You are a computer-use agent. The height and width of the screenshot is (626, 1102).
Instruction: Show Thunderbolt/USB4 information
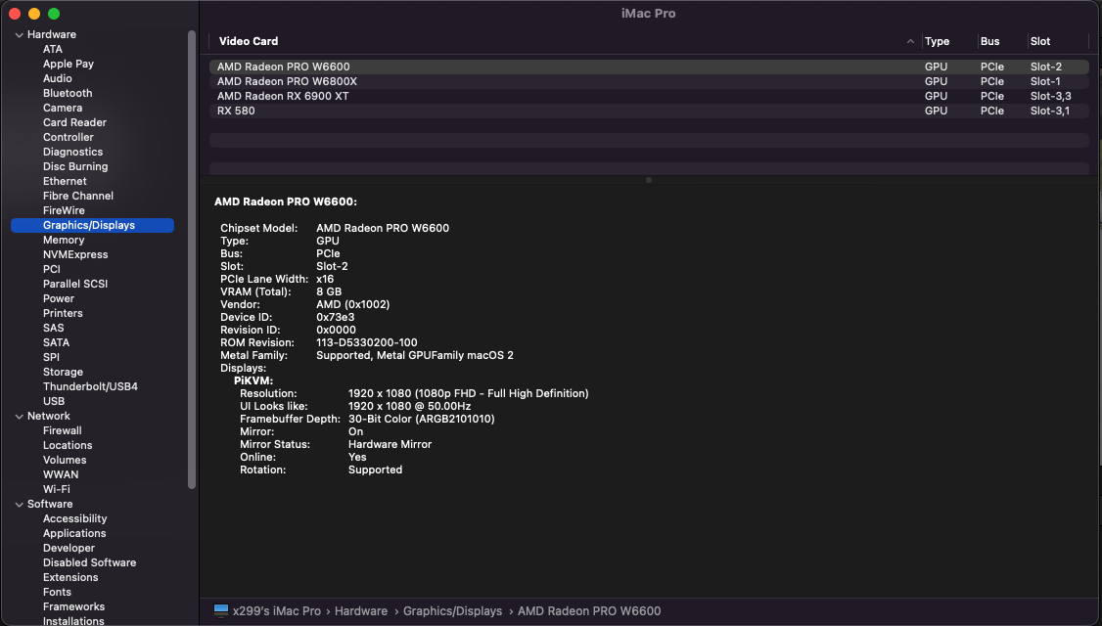pyautogui.click(x=90, y=386)
